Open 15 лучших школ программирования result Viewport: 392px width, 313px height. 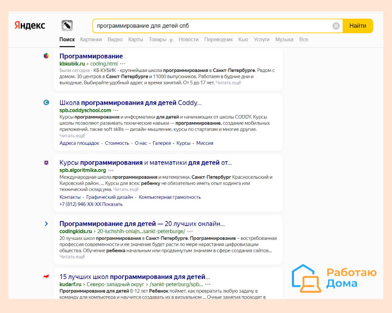tap(135, 277)
